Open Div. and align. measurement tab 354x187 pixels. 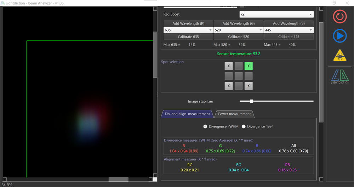pos(187,114)
